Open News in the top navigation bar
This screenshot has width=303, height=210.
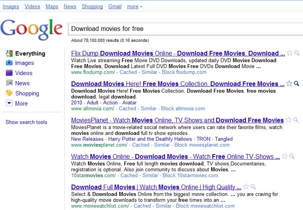pyautogui.click(x=70, y=7)
